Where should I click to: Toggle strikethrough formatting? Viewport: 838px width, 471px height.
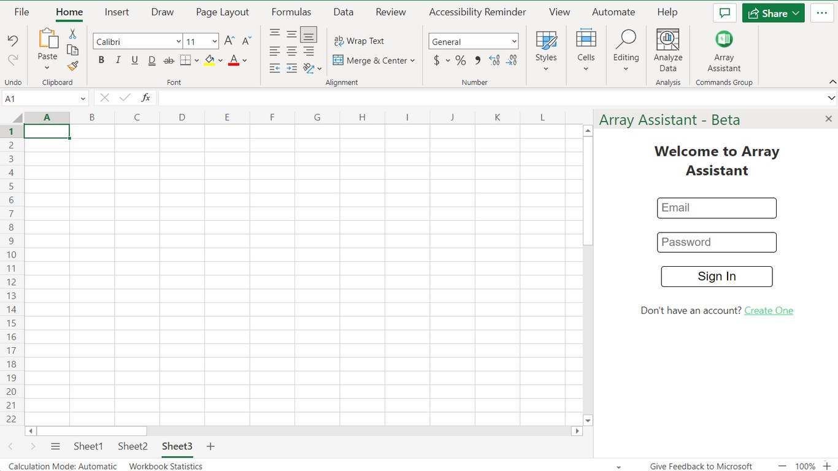click(169, 60)
